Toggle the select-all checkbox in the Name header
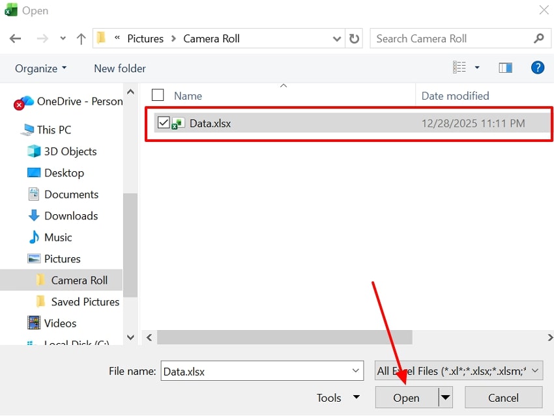The width and height of the screenshot is (554, 416). click(x=157, y=95)
